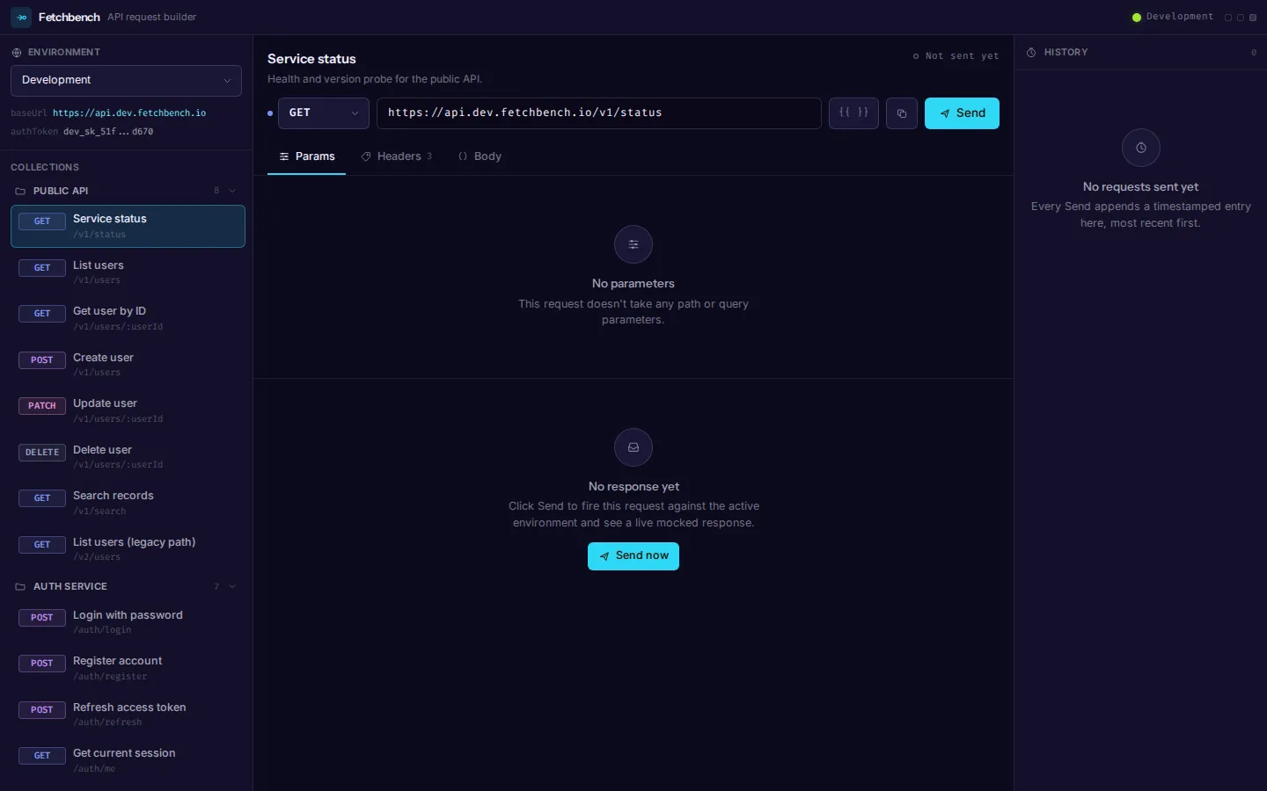
Task: Click the request URL input field
Action: click(x=599, y=113)
